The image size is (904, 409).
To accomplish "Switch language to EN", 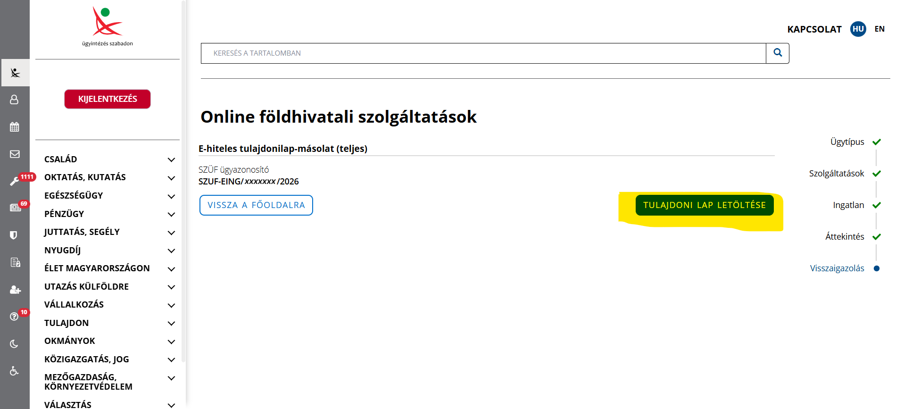I will (x=879, y=29).
